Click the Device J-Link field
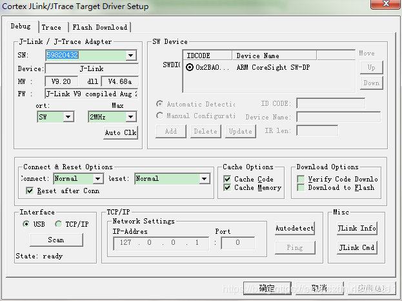 pos(92,68)
